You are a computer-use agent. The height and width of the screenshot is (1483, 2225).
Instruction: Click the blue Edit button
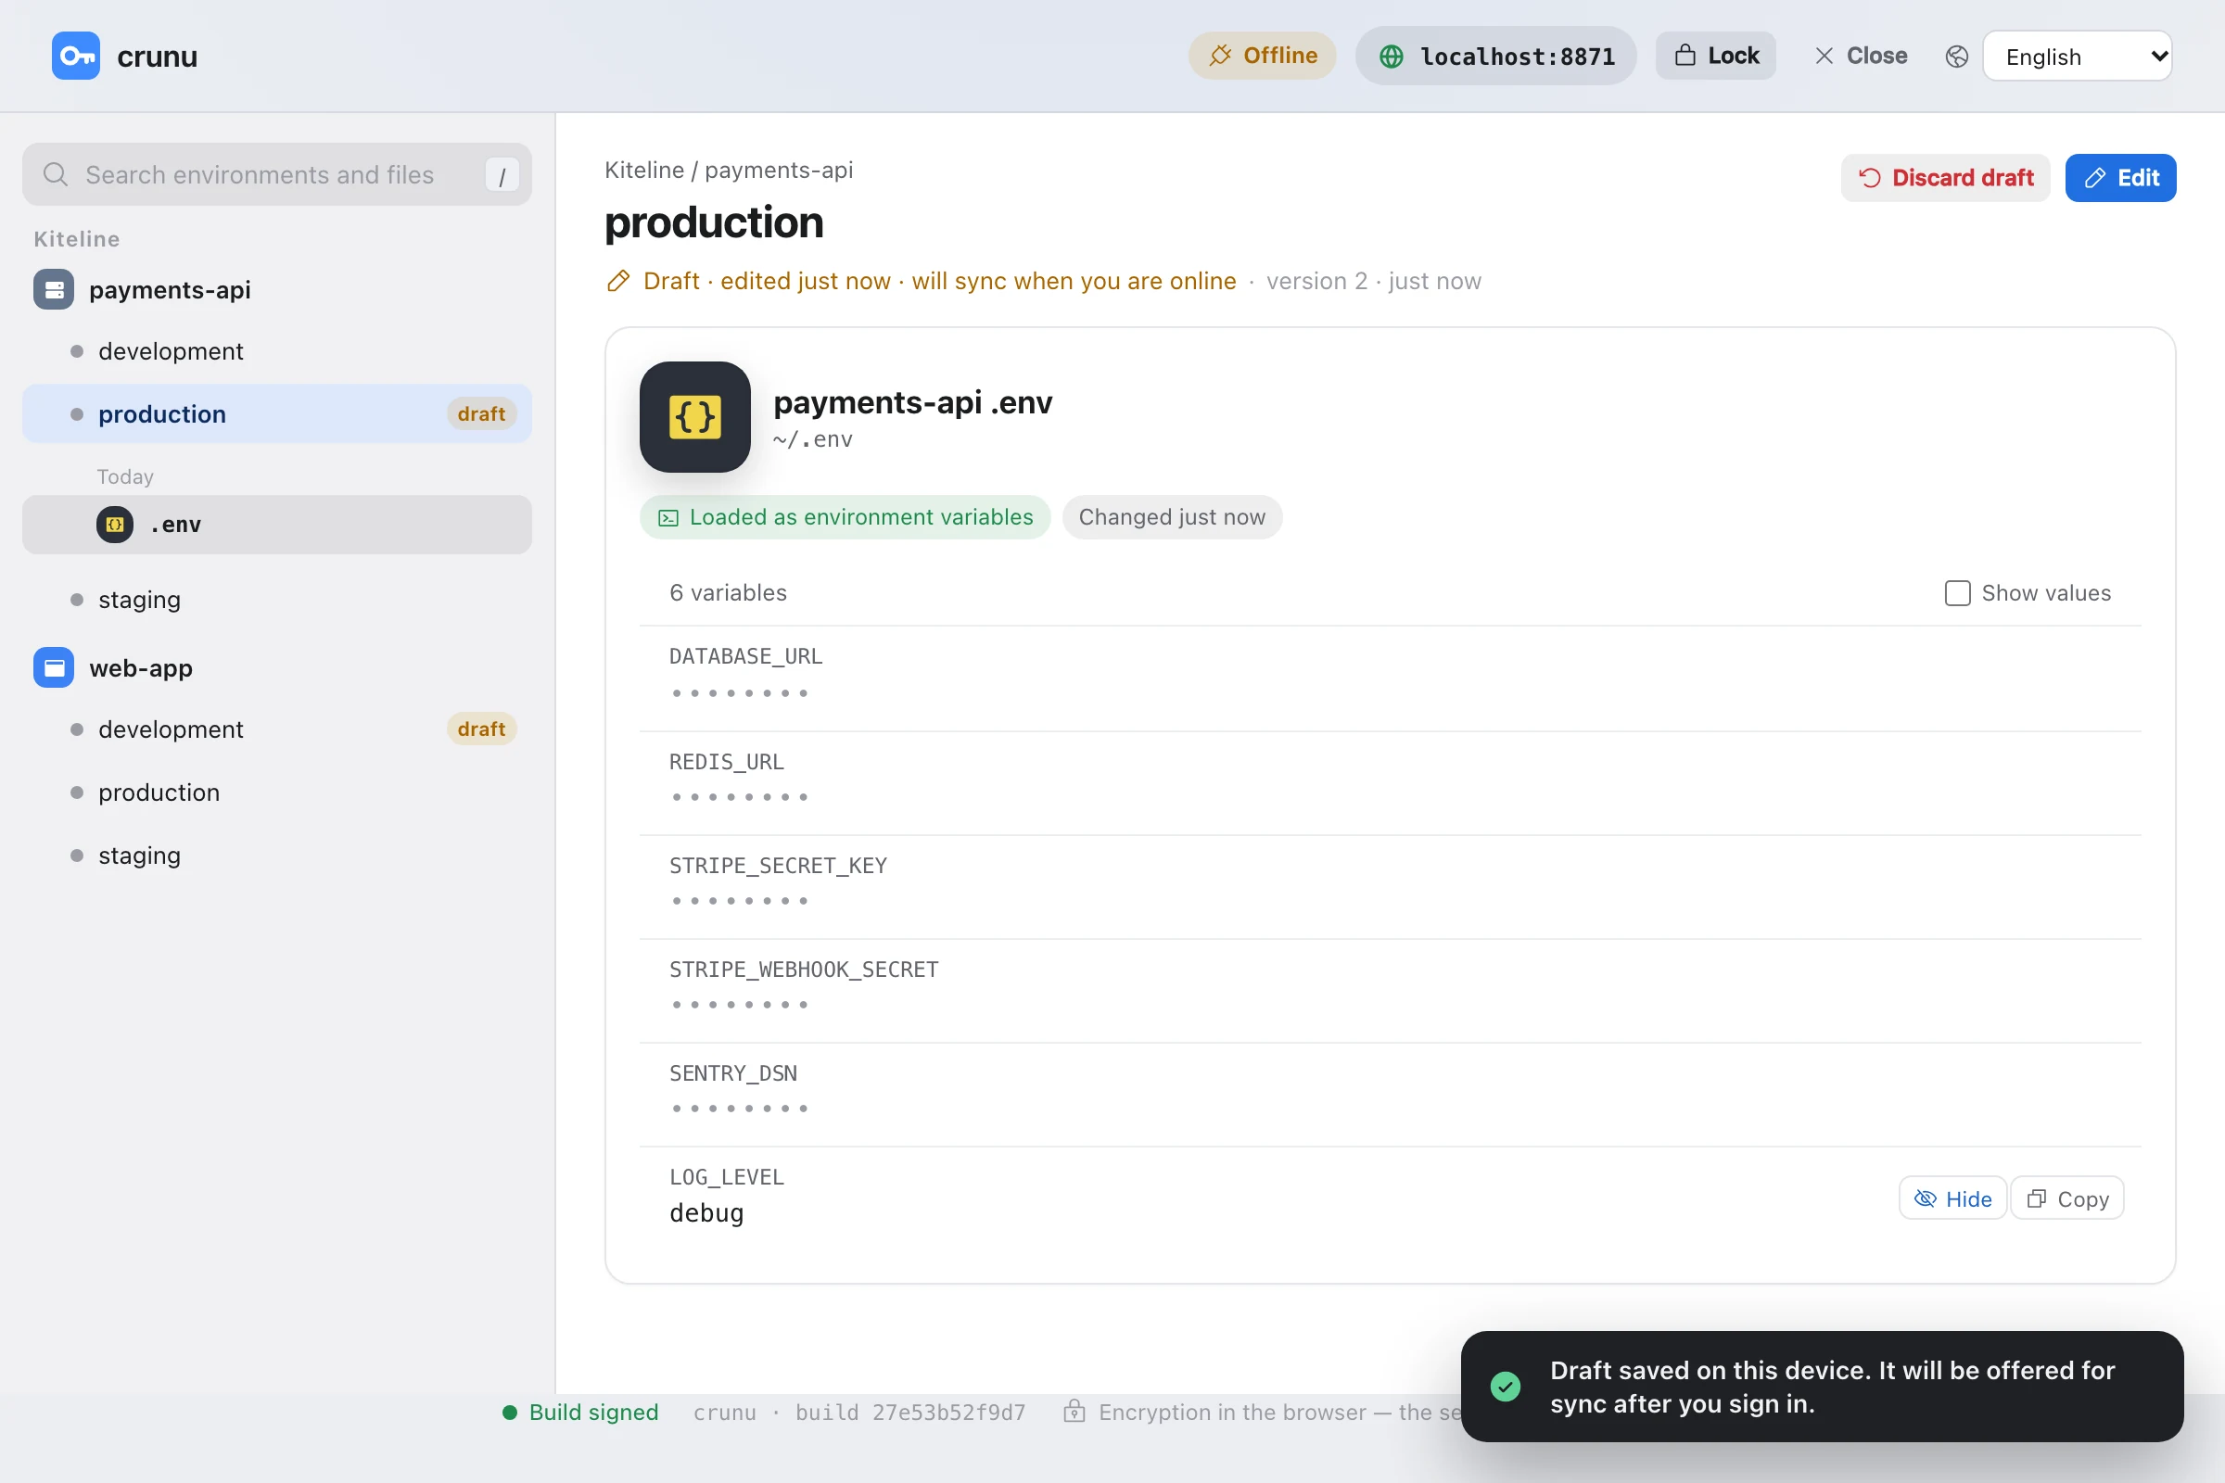tap(2120, 178)
